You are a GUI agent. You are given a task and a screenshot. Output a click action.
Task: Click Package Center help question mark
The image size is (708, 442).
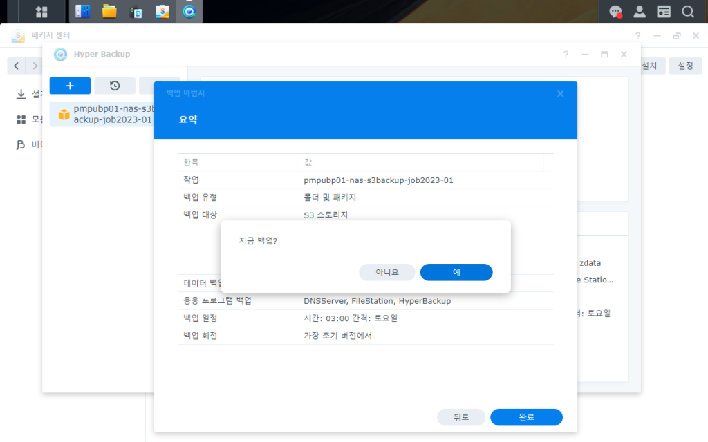pos(637,36)
